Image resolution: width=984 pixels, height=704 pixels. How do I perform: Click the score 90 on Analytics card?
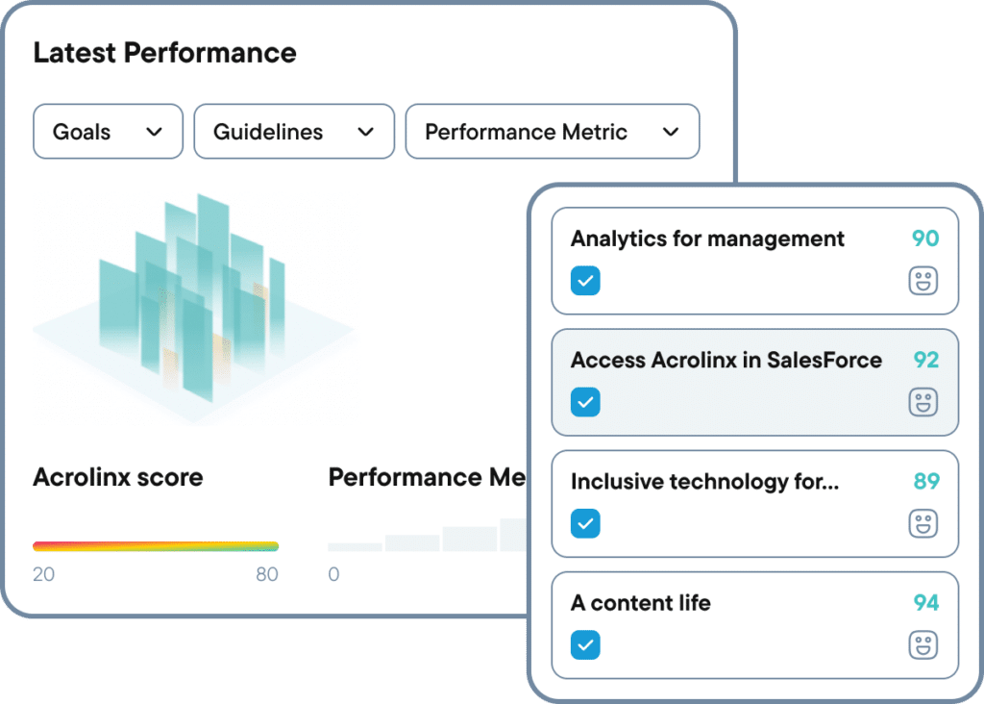925,239
